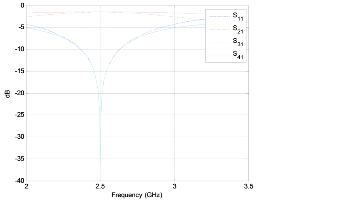The image size is (356, 200).
Task: Click the dotted green S21 legend line sample
Action: pos(219,29)
